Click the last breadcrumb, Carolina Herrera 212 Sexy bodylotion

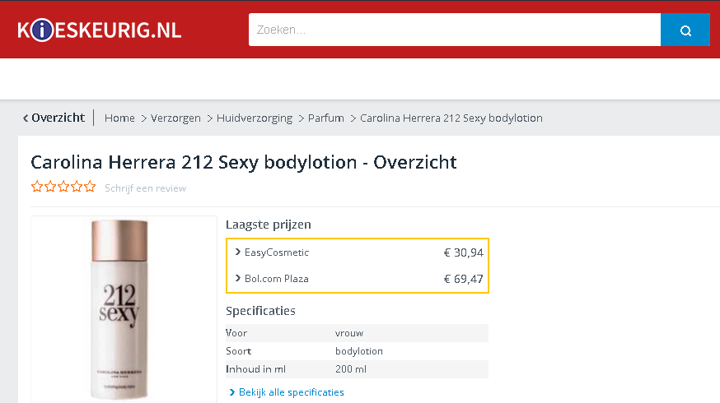coord(451,118)
